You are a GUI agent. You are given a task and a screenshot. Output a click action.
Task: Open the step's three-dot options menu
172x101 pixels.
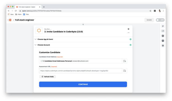coord(128,33)
